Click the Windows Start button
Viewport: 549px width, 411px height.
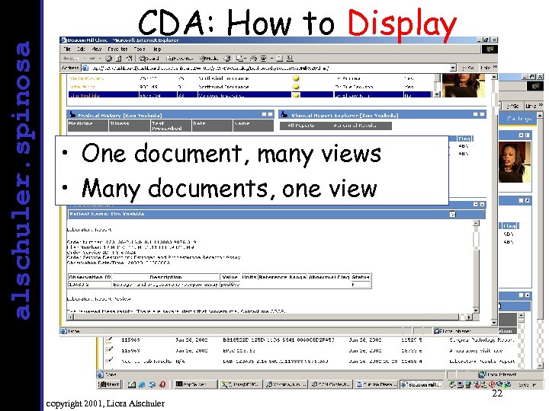[x=109, y=384]
